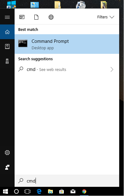
Task: Launch Google Chrome from taskbar
Action: pos(84,191)
